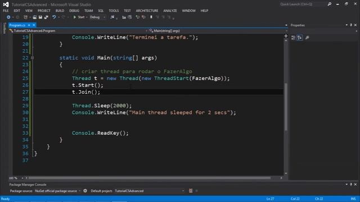360x202 pixels.
Task: Click the Start debugging play icon
Action: tap(75, 17)
